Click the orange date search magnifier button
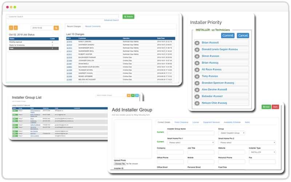Viewport: 291px width, 182px height. [56, 28]
